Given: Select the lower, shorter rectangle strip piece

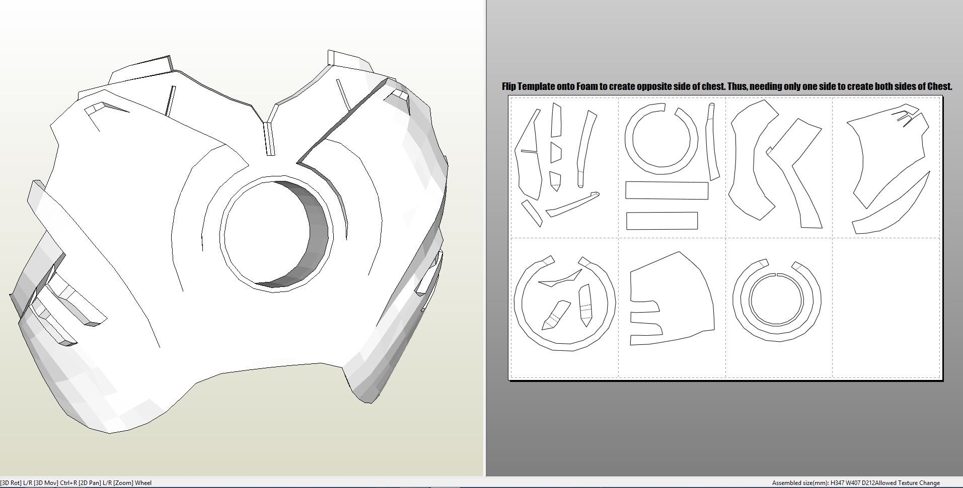Looking at the screenshot, I should [662, 221].
